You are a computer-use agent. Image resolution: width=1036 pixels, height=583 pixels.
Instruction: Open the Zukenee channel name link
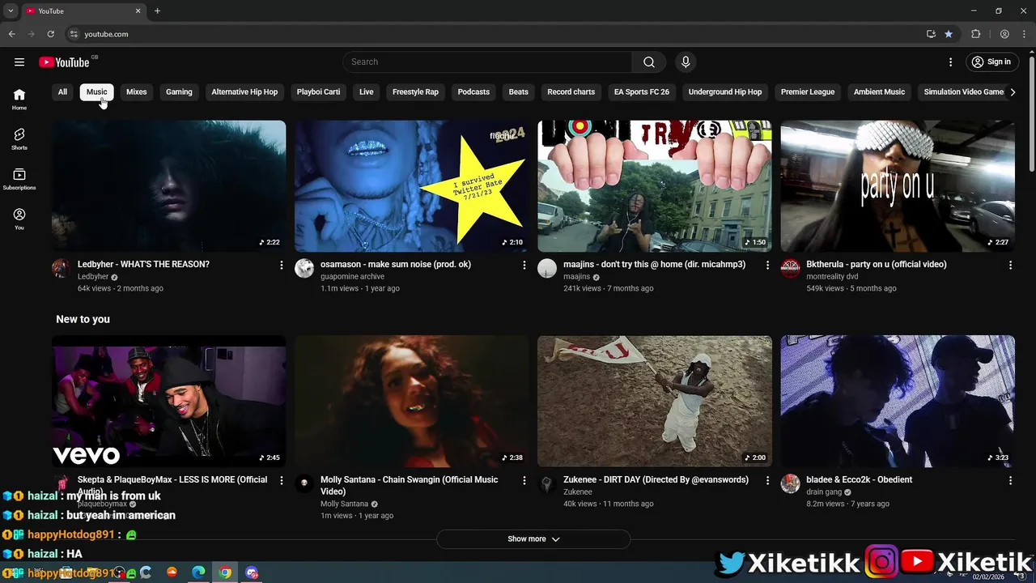point(578,492)
